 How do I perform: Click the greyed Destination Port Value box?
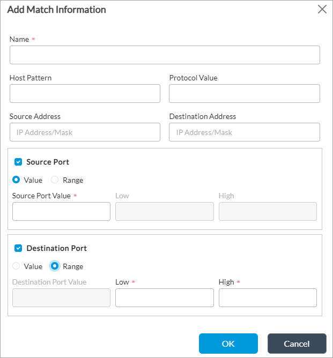(x=61, y=298)
